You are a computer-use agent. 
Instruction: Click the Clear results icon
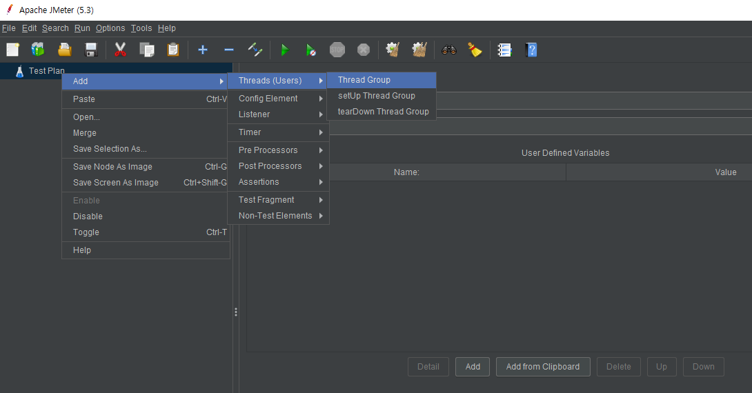393,50
